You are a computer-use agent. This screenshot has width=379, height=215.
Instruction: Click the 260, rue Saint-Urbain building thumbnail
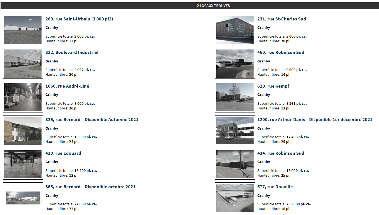(23, 30)
